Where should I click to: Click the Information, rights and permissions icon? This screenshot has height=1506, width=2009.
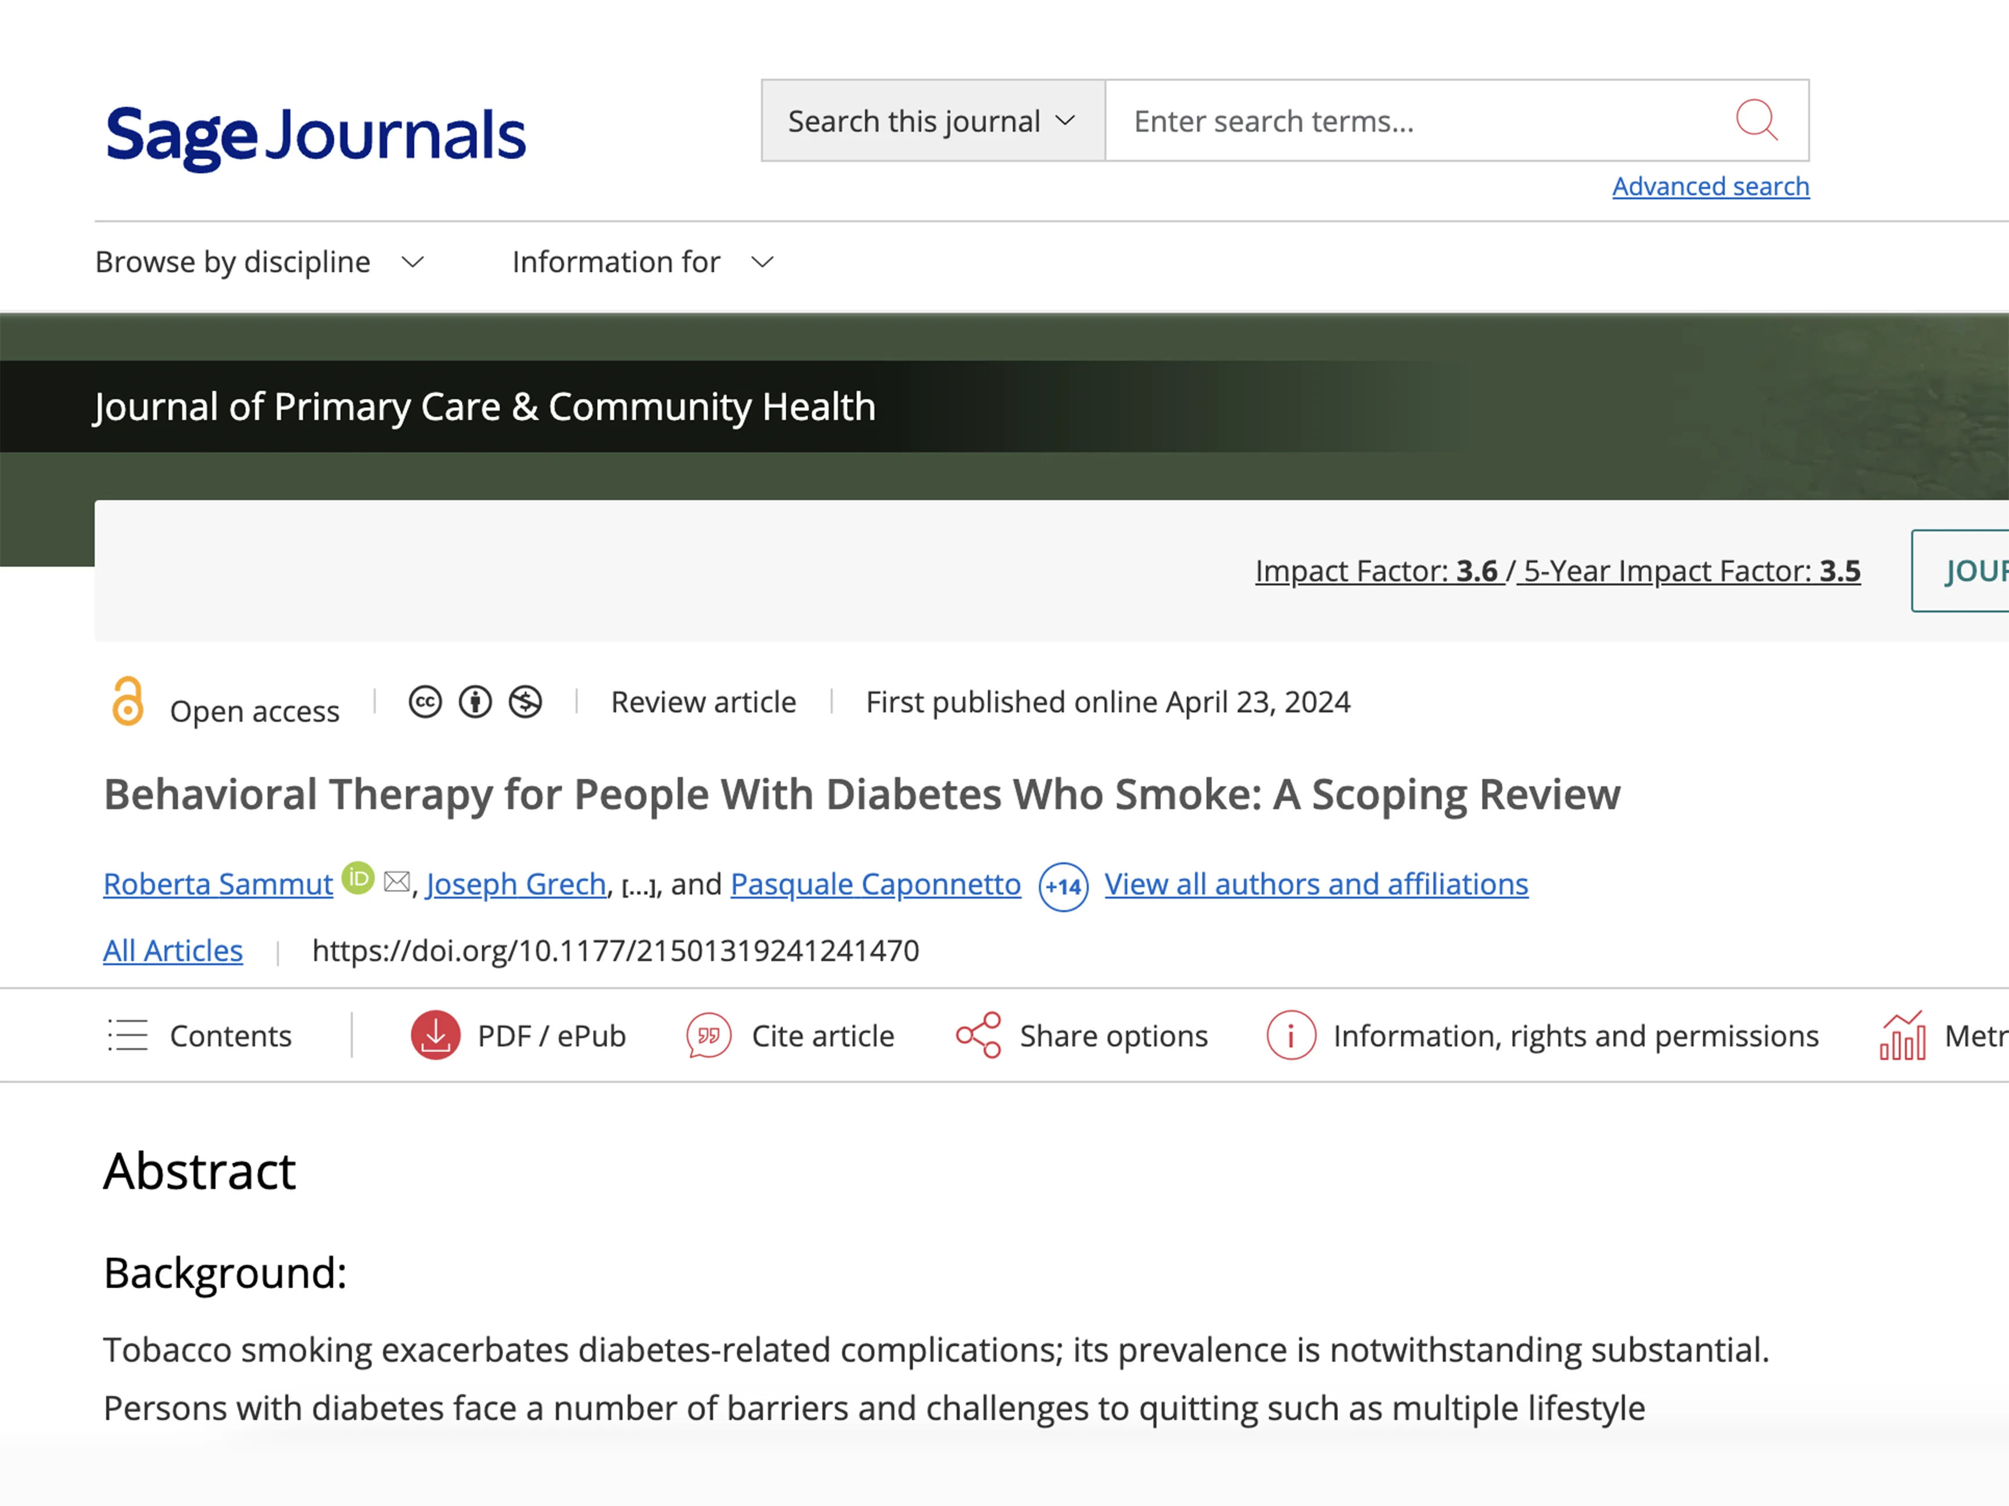[x=1290, y=1035]
